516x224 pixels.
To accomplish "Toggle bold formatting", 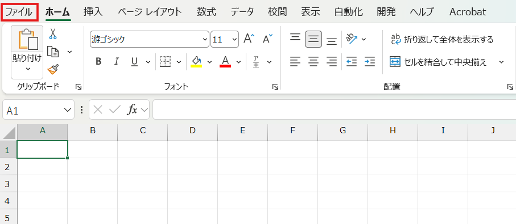I will pos(98,62).
